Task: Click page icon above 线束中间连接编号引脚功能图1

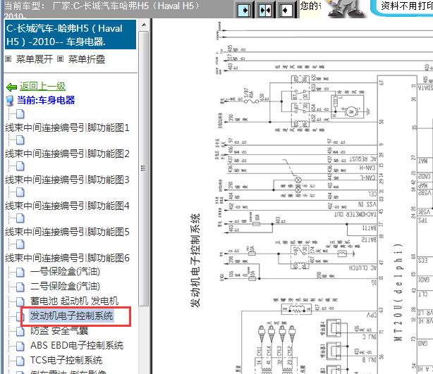Action: coord(20,114)
